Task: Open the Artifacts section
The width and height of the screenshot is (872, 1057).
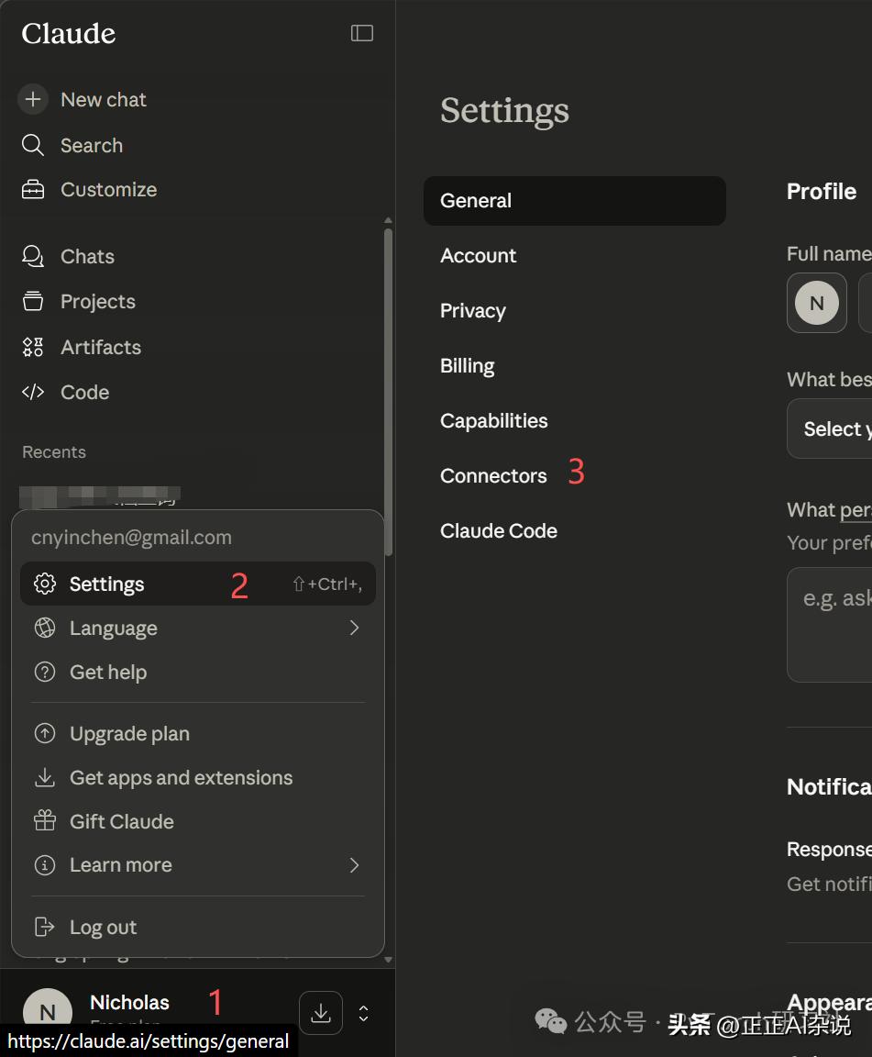Action: pos(100,347)
